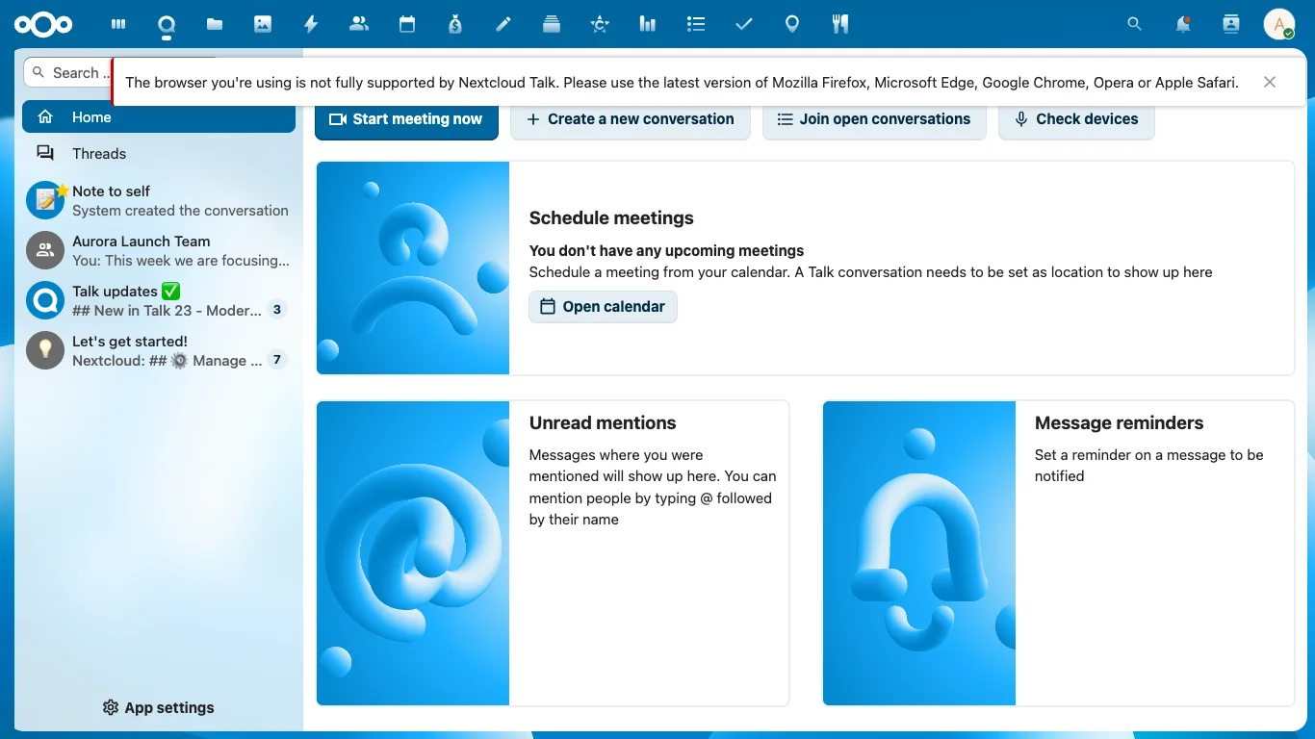Click the lightbulb avatar for Let's get started!
The height and width of the screenshot is (739, 1315).
[45, 350]
